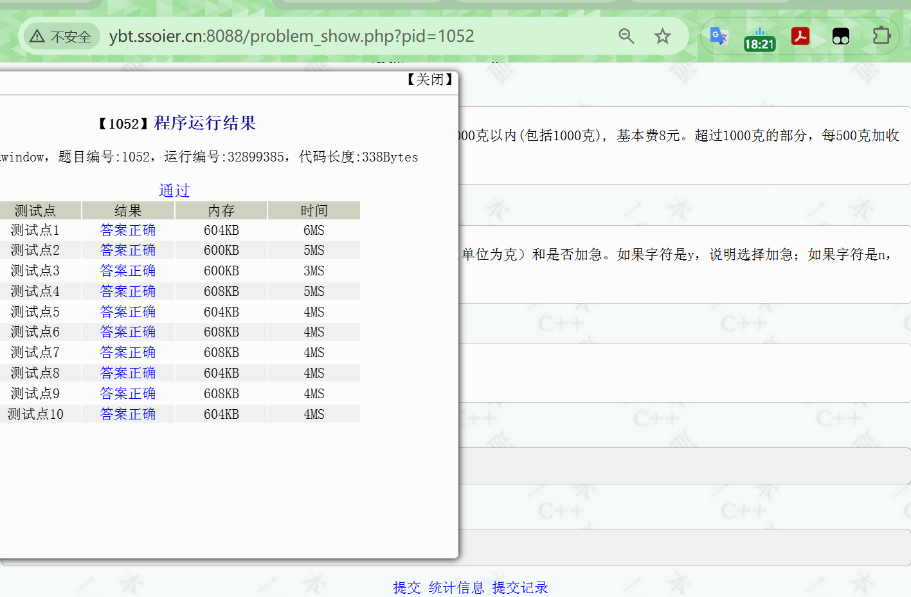Open the Google Translate extension

(x=718, y=36)
